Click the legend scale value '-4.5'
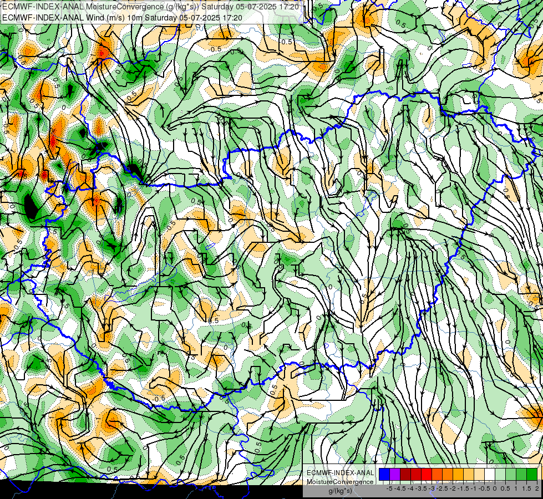Screen dimensions: 543x499 coord(400,488)
